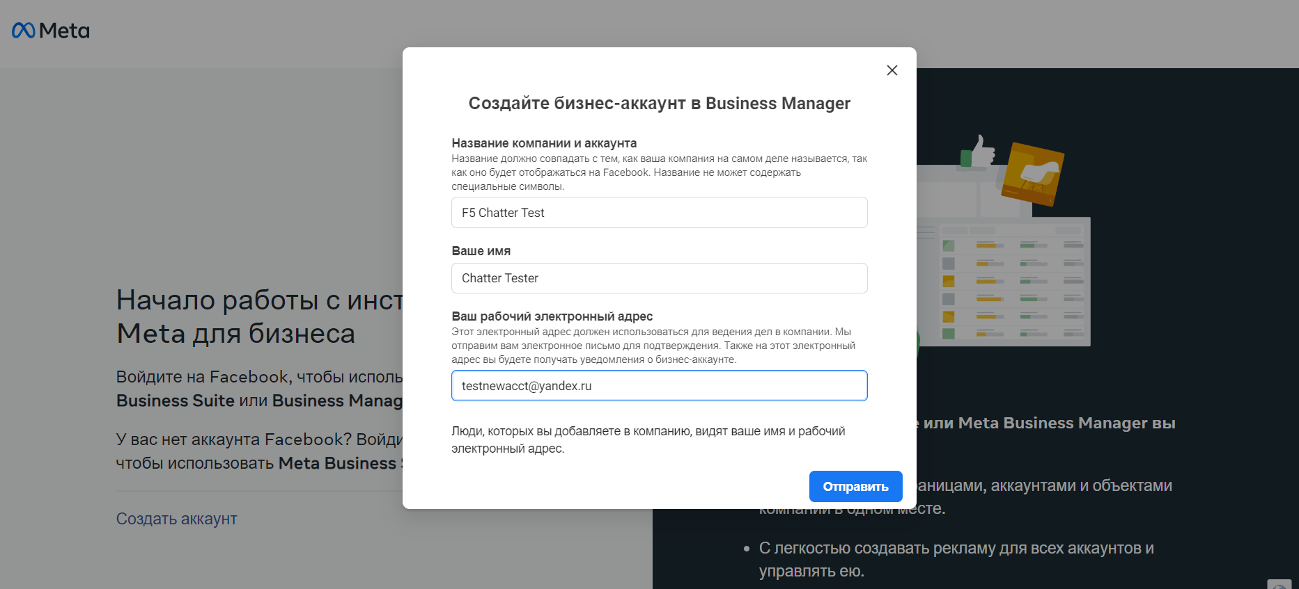Click the 'Название компании и аккаунта' label
This screenshot has width=1299, height=589.
click(x=544, y=143)
